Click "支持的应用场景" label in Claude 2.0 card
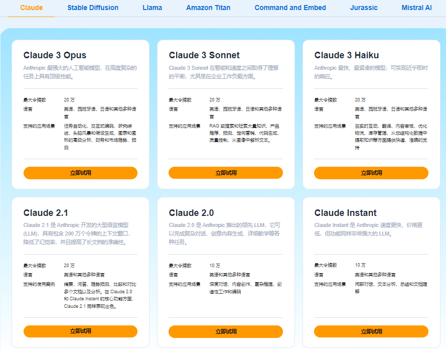Screen dimensions: 446x349 (x=185, y=284)
